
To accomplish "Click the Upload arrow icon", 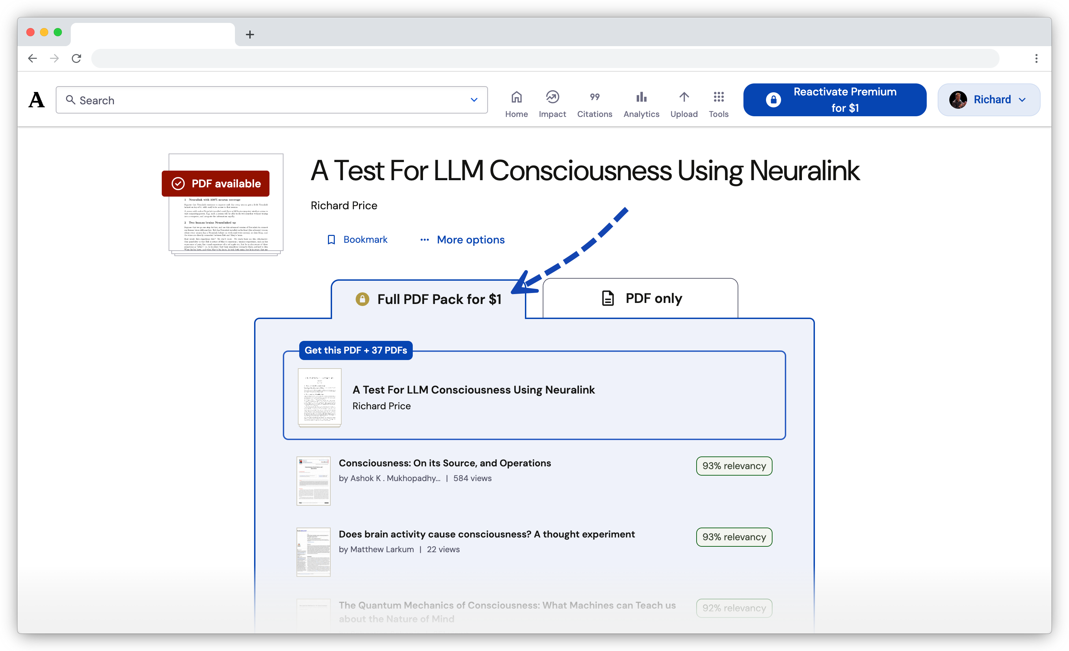I will pyautogui.click(x=684, y=97).
